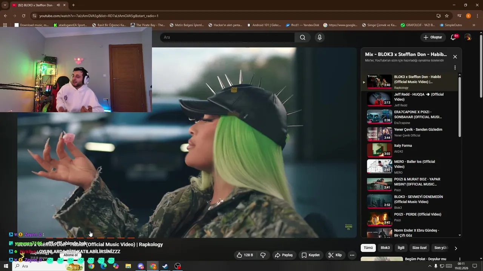
Task: Bookmark this page with the star icon
Action: (x=447, y=16)
